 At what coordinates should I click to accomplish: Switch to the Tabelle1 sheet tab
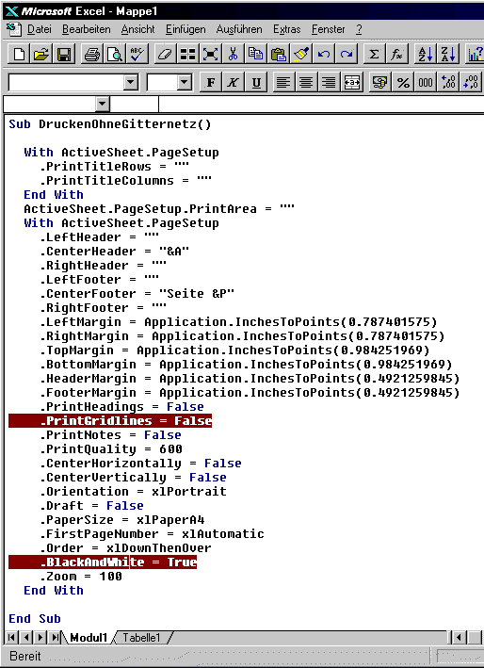[141, 638]
